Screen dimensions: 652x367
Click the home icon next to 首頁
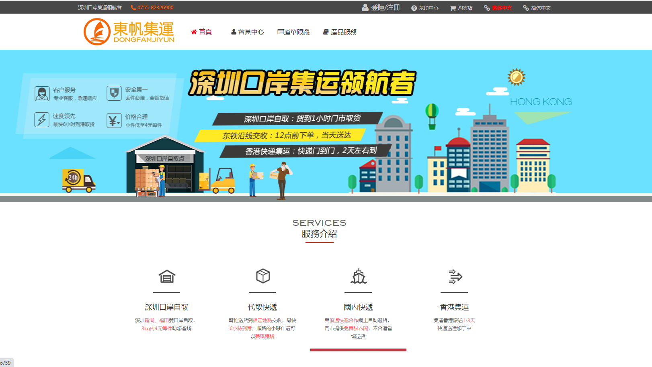(194, 32)
